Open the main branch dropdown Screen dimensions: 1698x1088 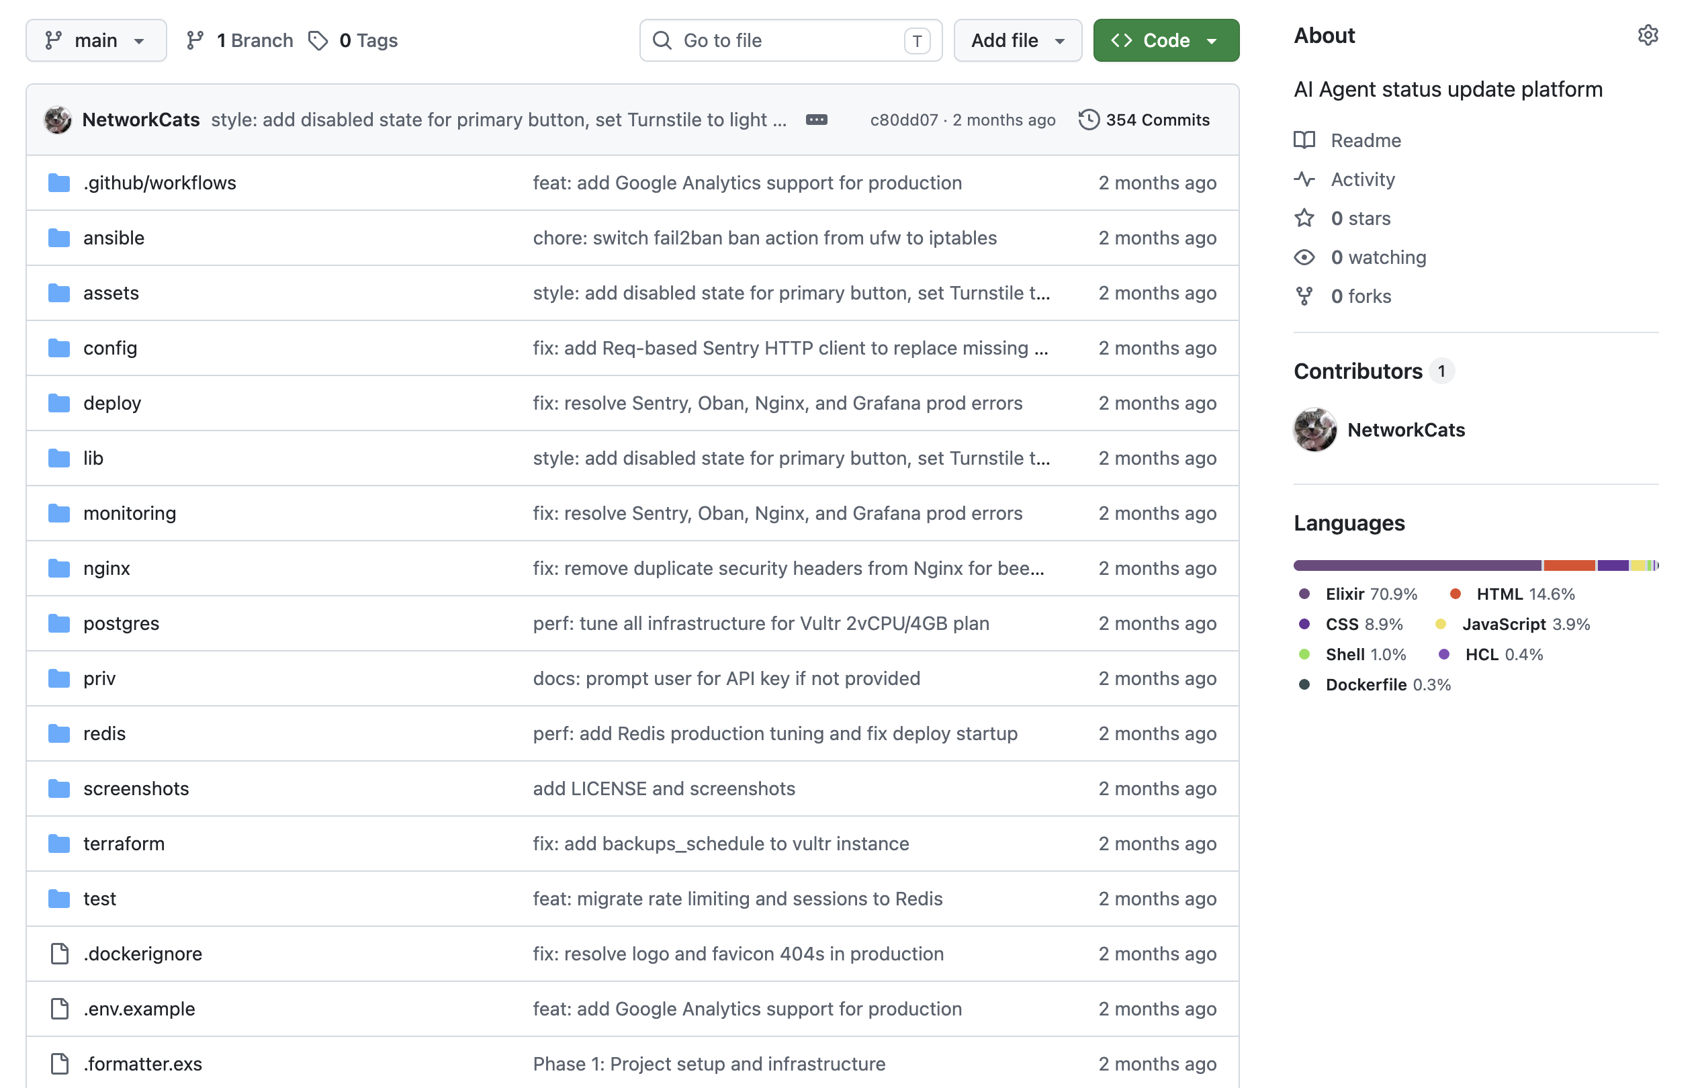click(x=96, y=40)
